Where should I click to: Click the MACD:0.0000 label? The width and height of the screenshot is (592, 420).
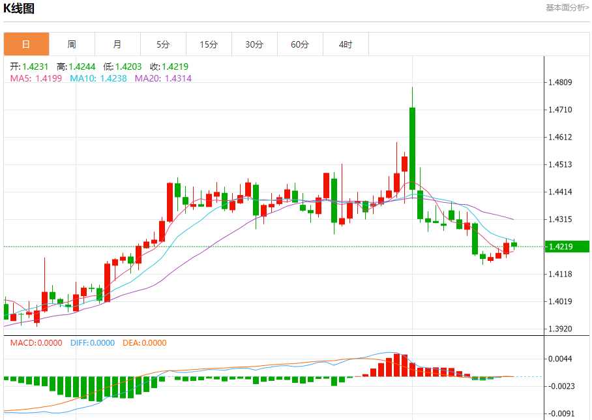pyautogui.click(x=37, y=342)
